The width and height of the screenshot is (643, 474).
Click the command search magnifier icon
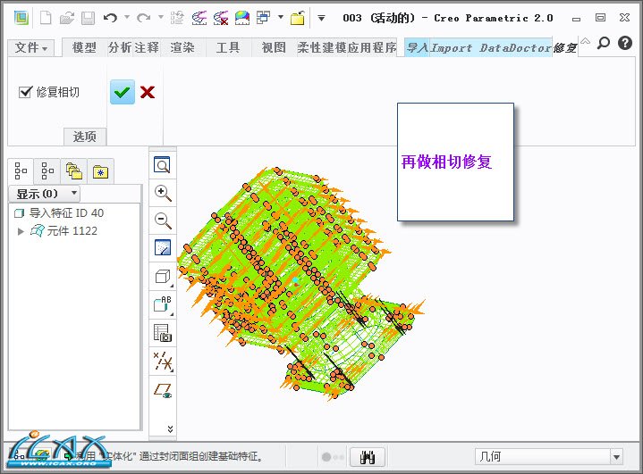604,43
